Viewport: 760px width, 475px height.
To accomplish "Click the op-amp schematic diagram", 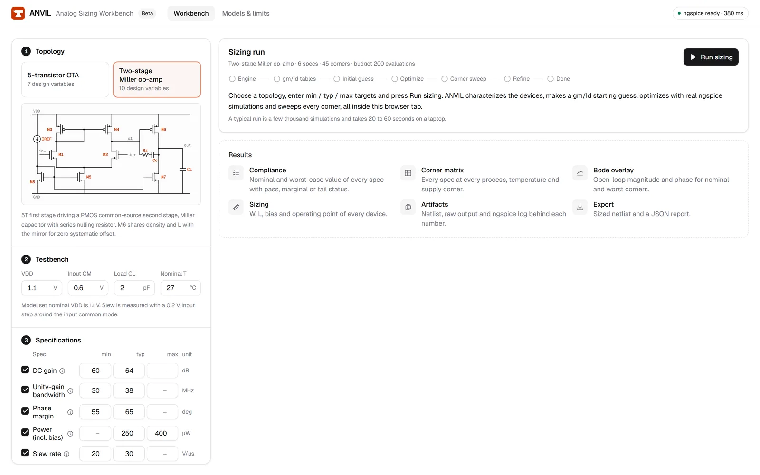I will [111, 154].
